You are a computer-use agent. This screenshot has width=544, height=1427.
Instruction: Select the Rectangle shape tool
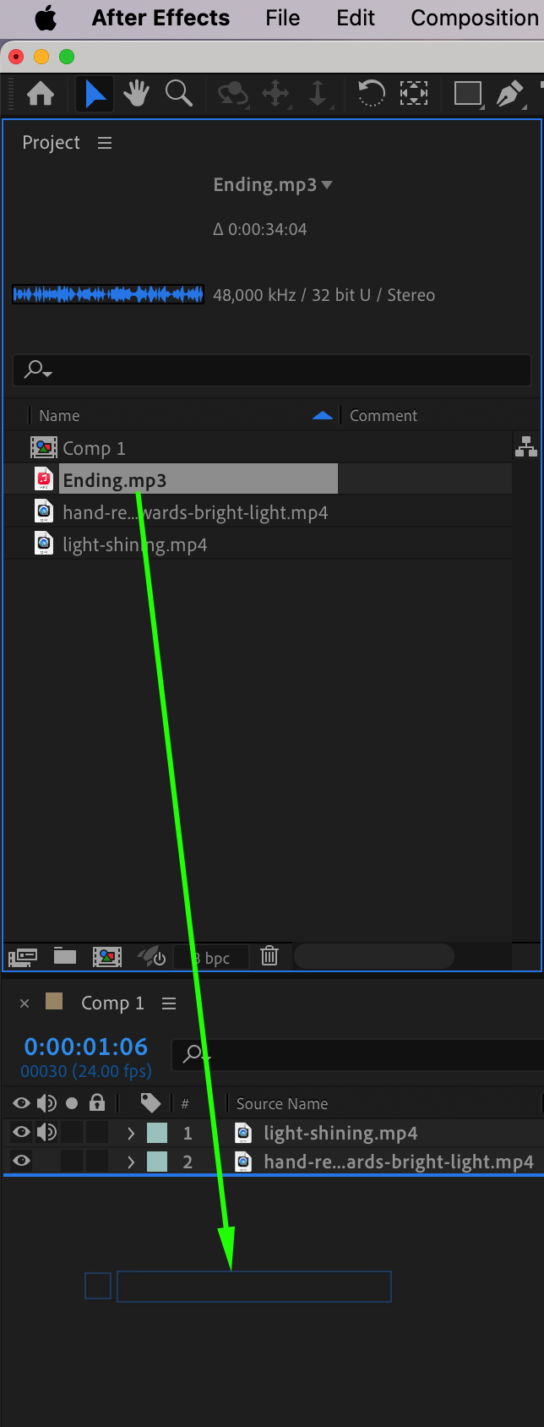point(467,93)
